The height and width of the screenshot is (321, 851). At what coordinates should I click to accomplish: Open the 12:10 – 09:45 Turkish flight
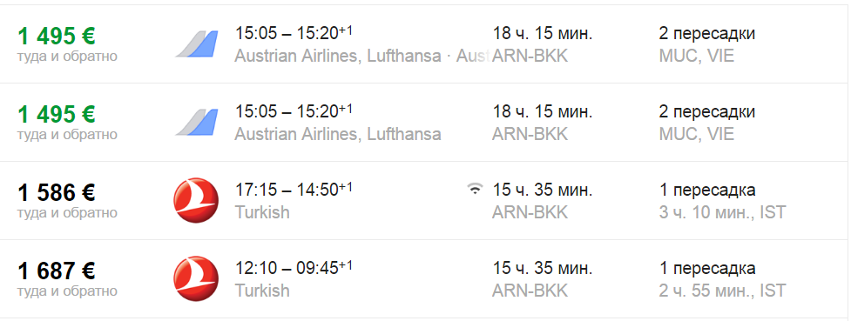coord(425,278)
